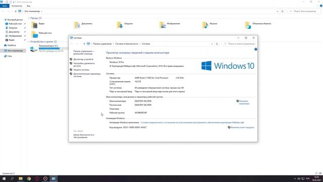The width and height of the screenshot is (323, 182).
Task: Click Local Disk C usage bar
Action: coord(53,49)
